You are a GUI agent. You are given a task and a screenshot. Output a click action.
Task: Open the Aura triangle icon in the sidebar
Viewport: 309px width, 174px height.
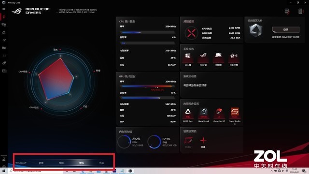[4, 32]
